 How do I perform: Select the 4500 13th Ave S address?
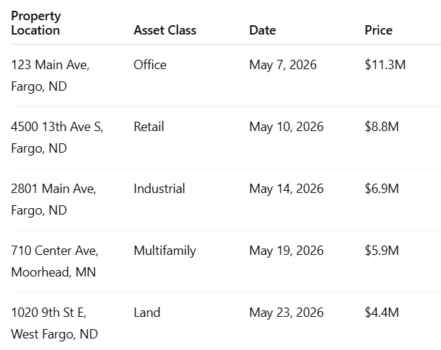pos(57,138)
